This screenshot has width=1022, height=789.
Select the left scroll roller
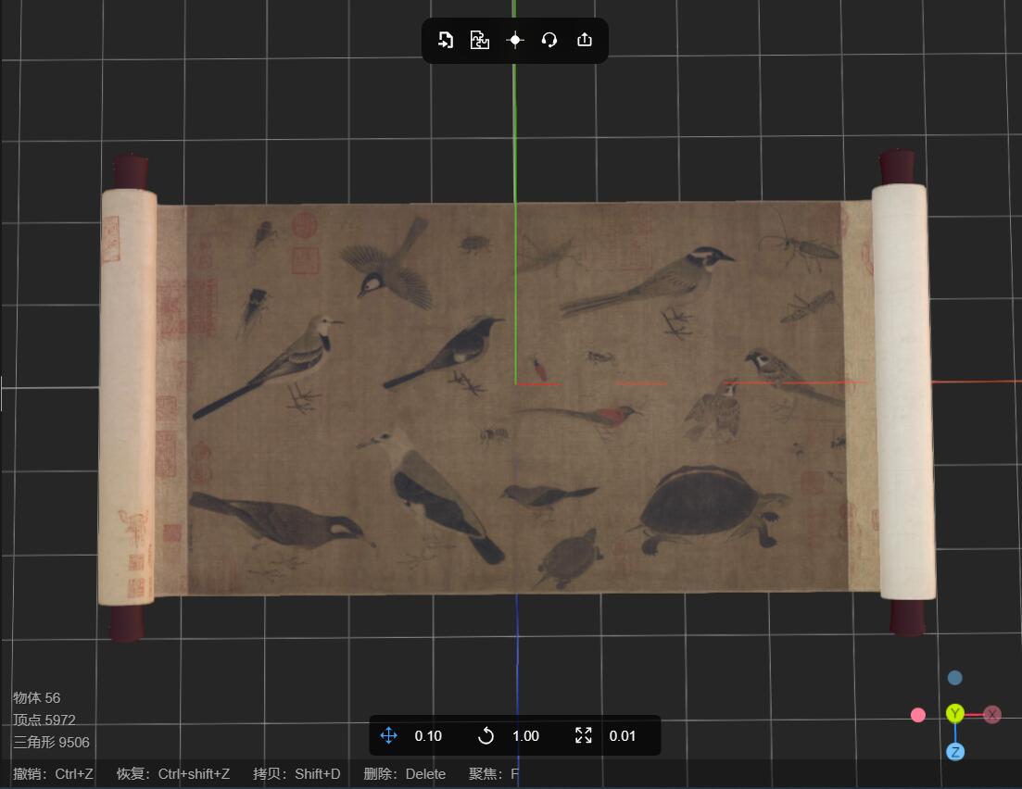pyautogui.click(x=128, y=397)
